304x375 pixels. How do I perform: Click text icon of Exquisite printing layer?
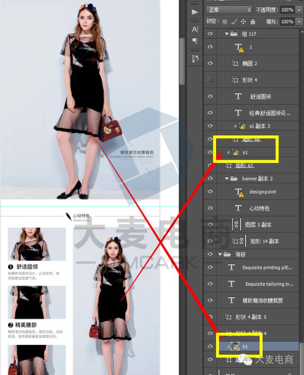point(231,267)
